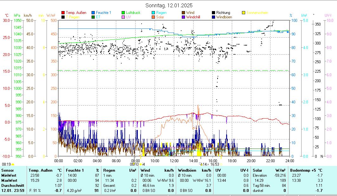Click the pink UV legend square
Viewport: 337px width, 196px height.
123,17
